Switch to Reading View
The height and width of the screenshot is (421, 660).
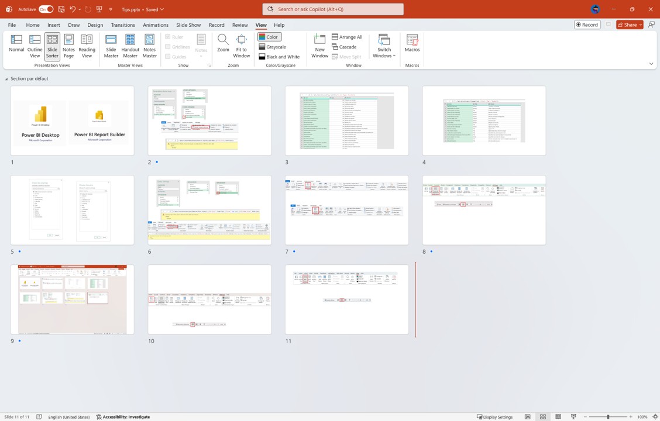click(87, 46)
